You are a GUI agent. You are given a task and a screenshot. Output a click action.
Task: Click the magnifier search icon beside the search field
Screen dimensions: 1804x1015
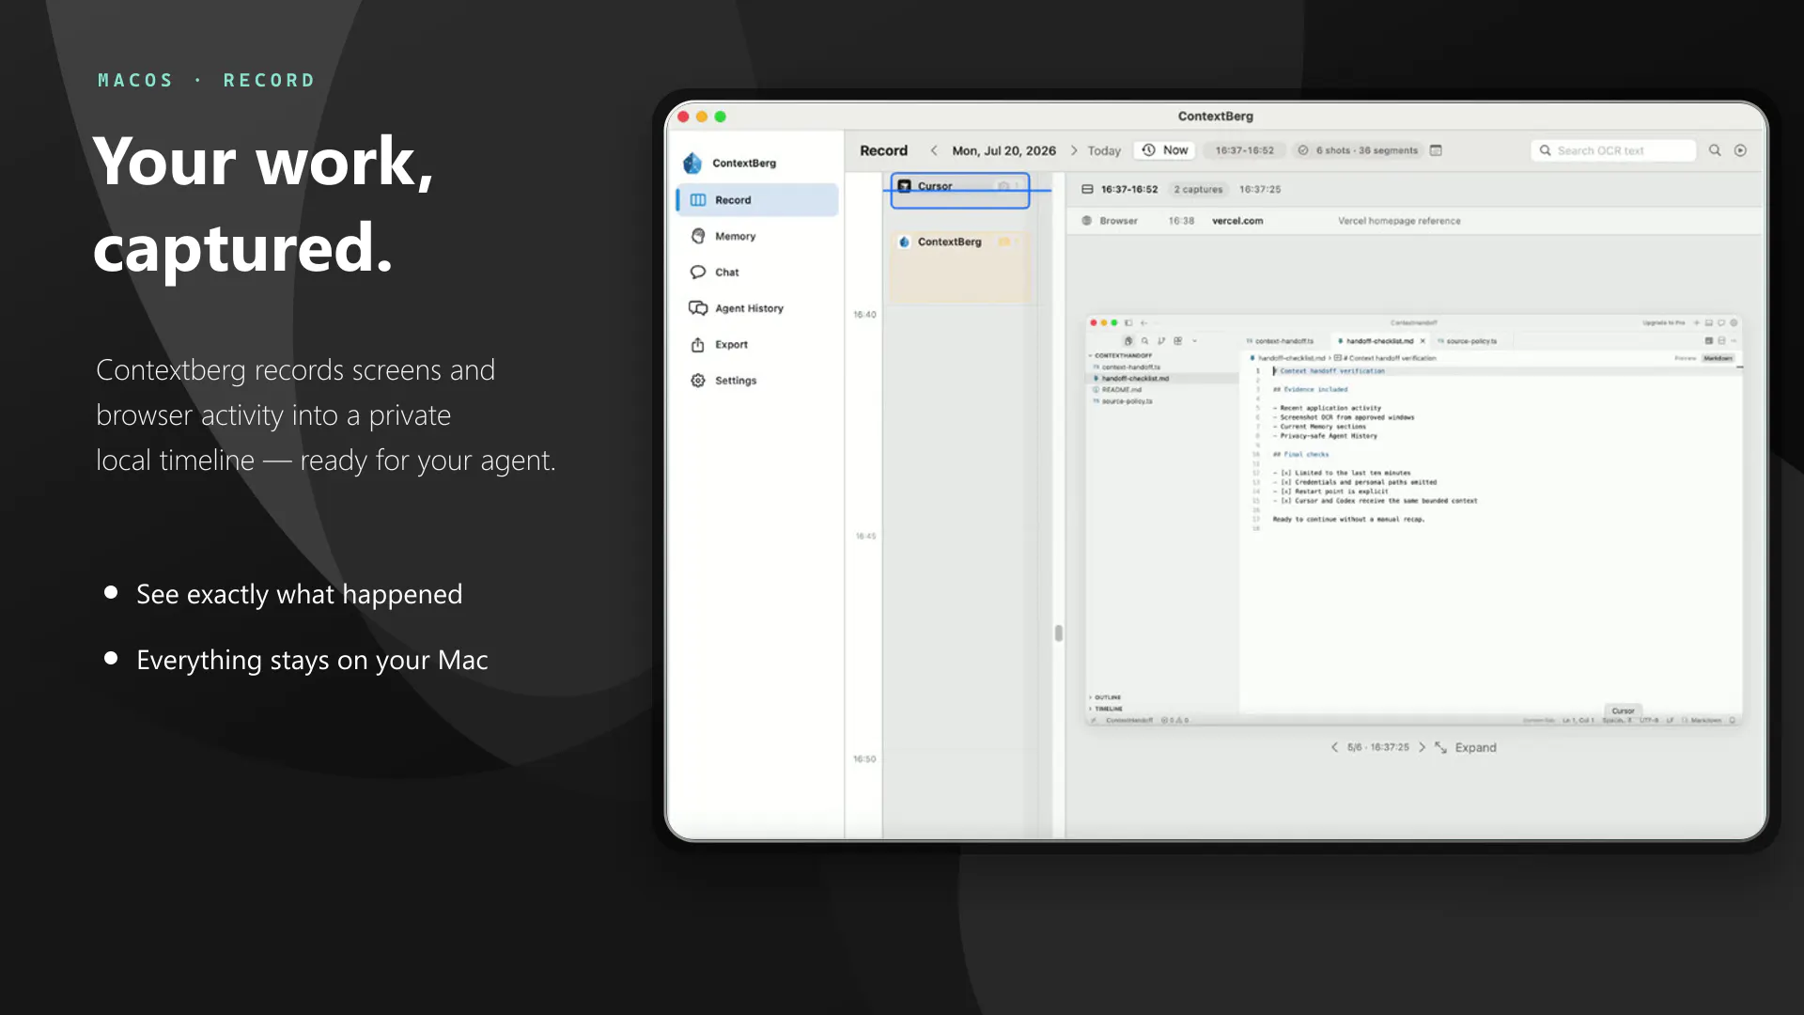coord(1715,150)
